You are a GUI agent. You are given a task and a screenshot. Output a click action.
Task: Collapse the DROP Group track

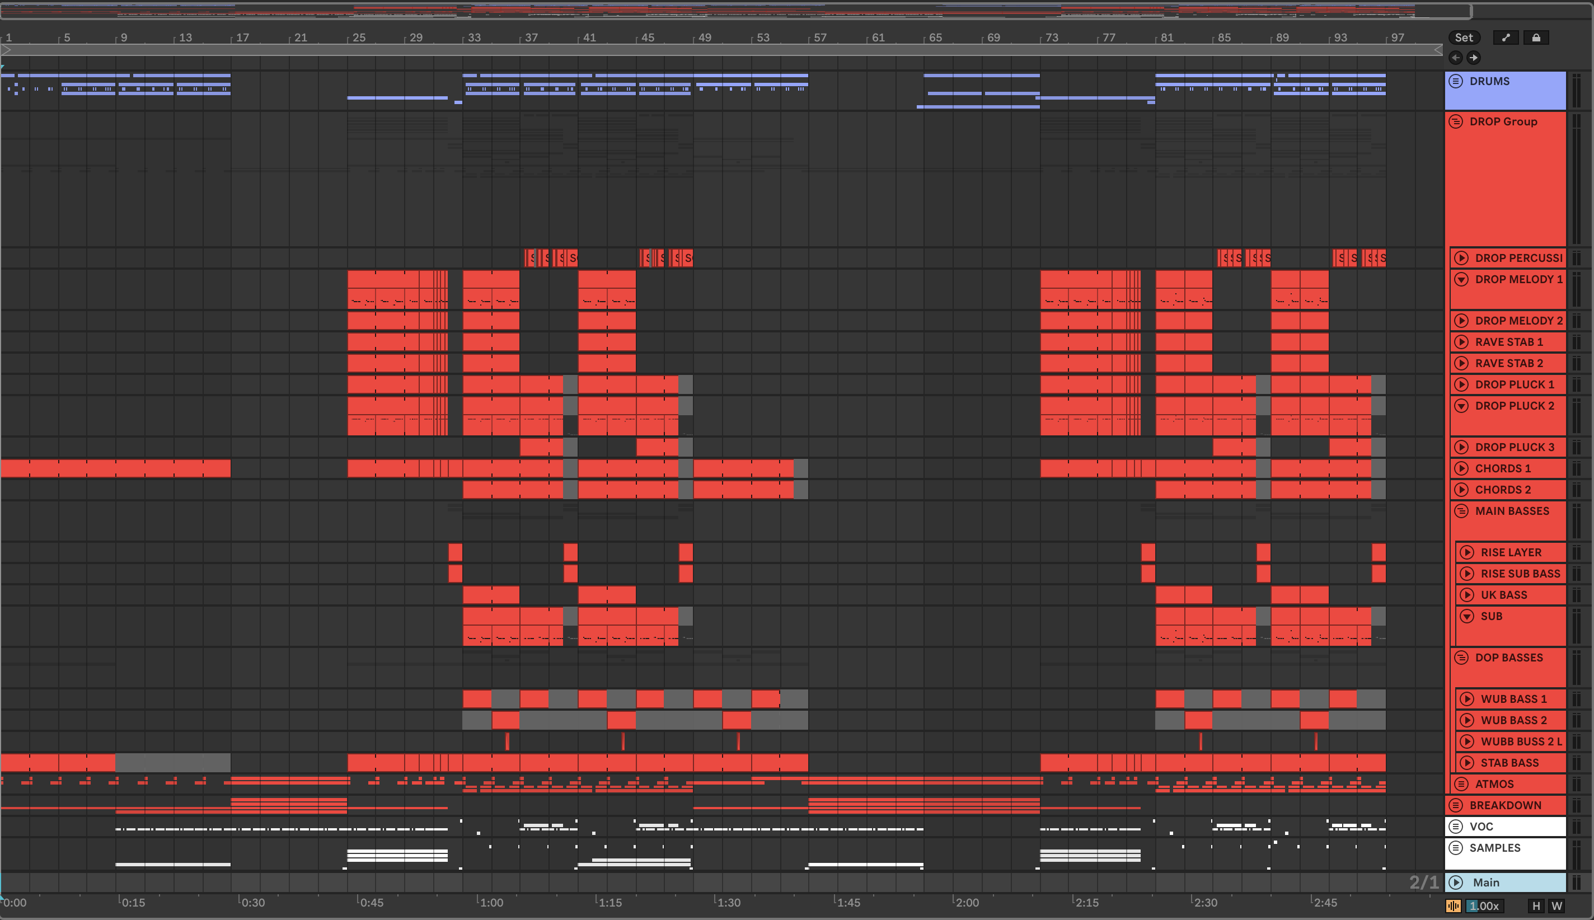[x=1456, y=122]
